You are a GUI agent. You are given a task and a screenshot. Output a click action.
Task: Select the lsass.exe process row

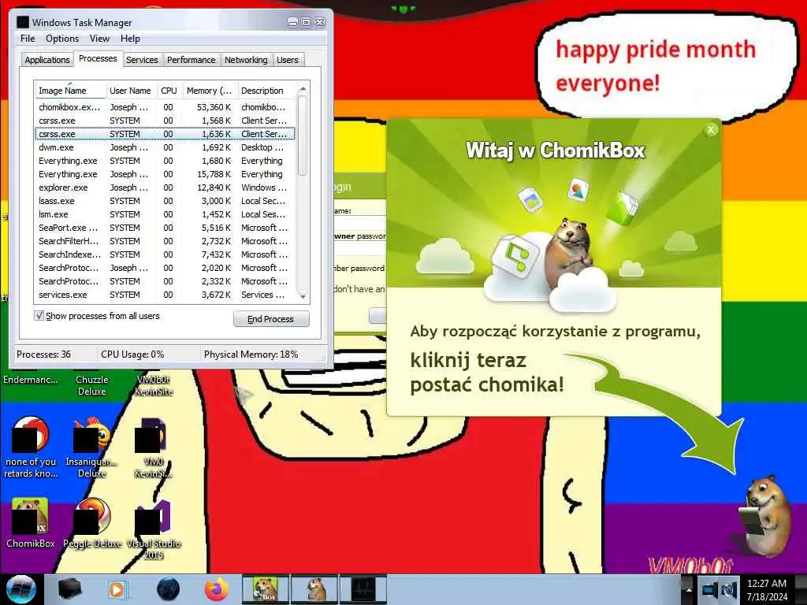click(x=165, y=201)
